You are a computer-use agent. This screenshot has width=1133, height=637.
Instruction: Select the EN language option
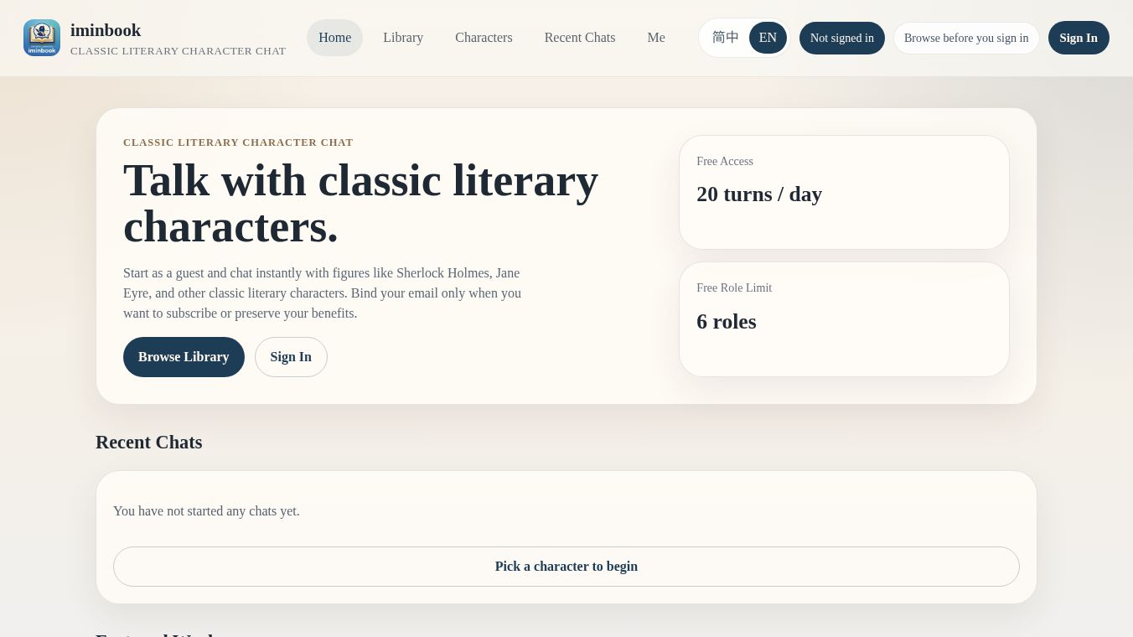[x=768, y=38]
